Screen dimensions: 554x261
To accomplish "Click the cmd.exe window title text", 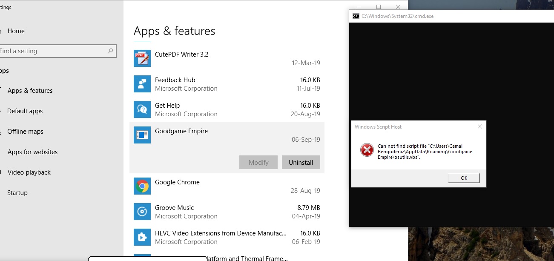I will click(x=398, y=16).
